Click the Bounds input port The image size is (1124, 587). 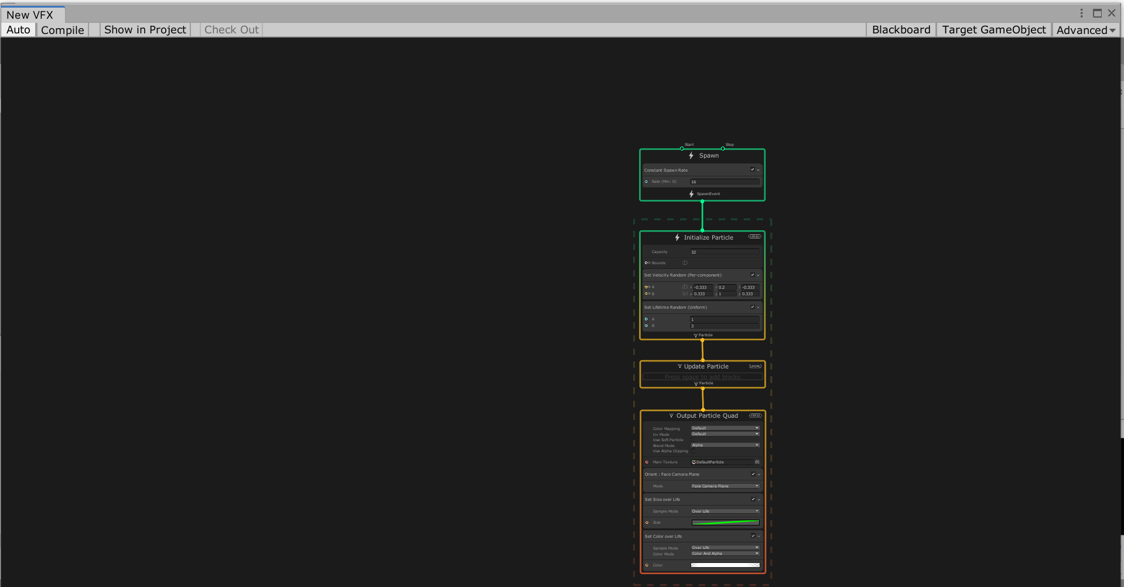(x=646, y=263)
